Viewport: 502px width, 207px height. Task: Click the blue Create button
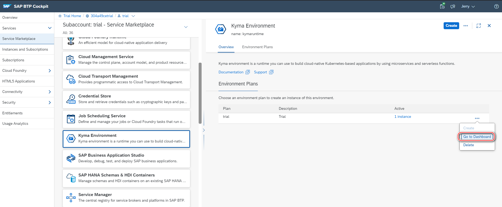coord(451,26)
